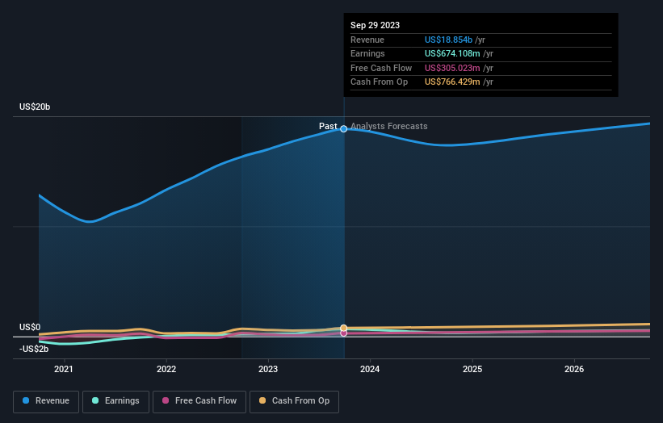Click the -US$2b y-axis label
This screenshot has height=423, width=663.
click(34, 349)
